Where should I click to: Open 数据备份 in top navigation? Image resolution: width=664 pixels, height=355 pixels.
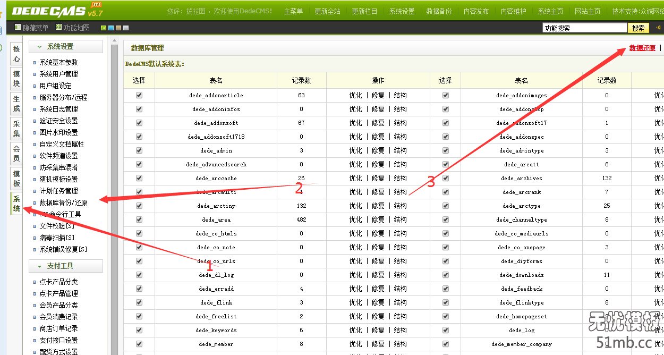tap(439, 11)
